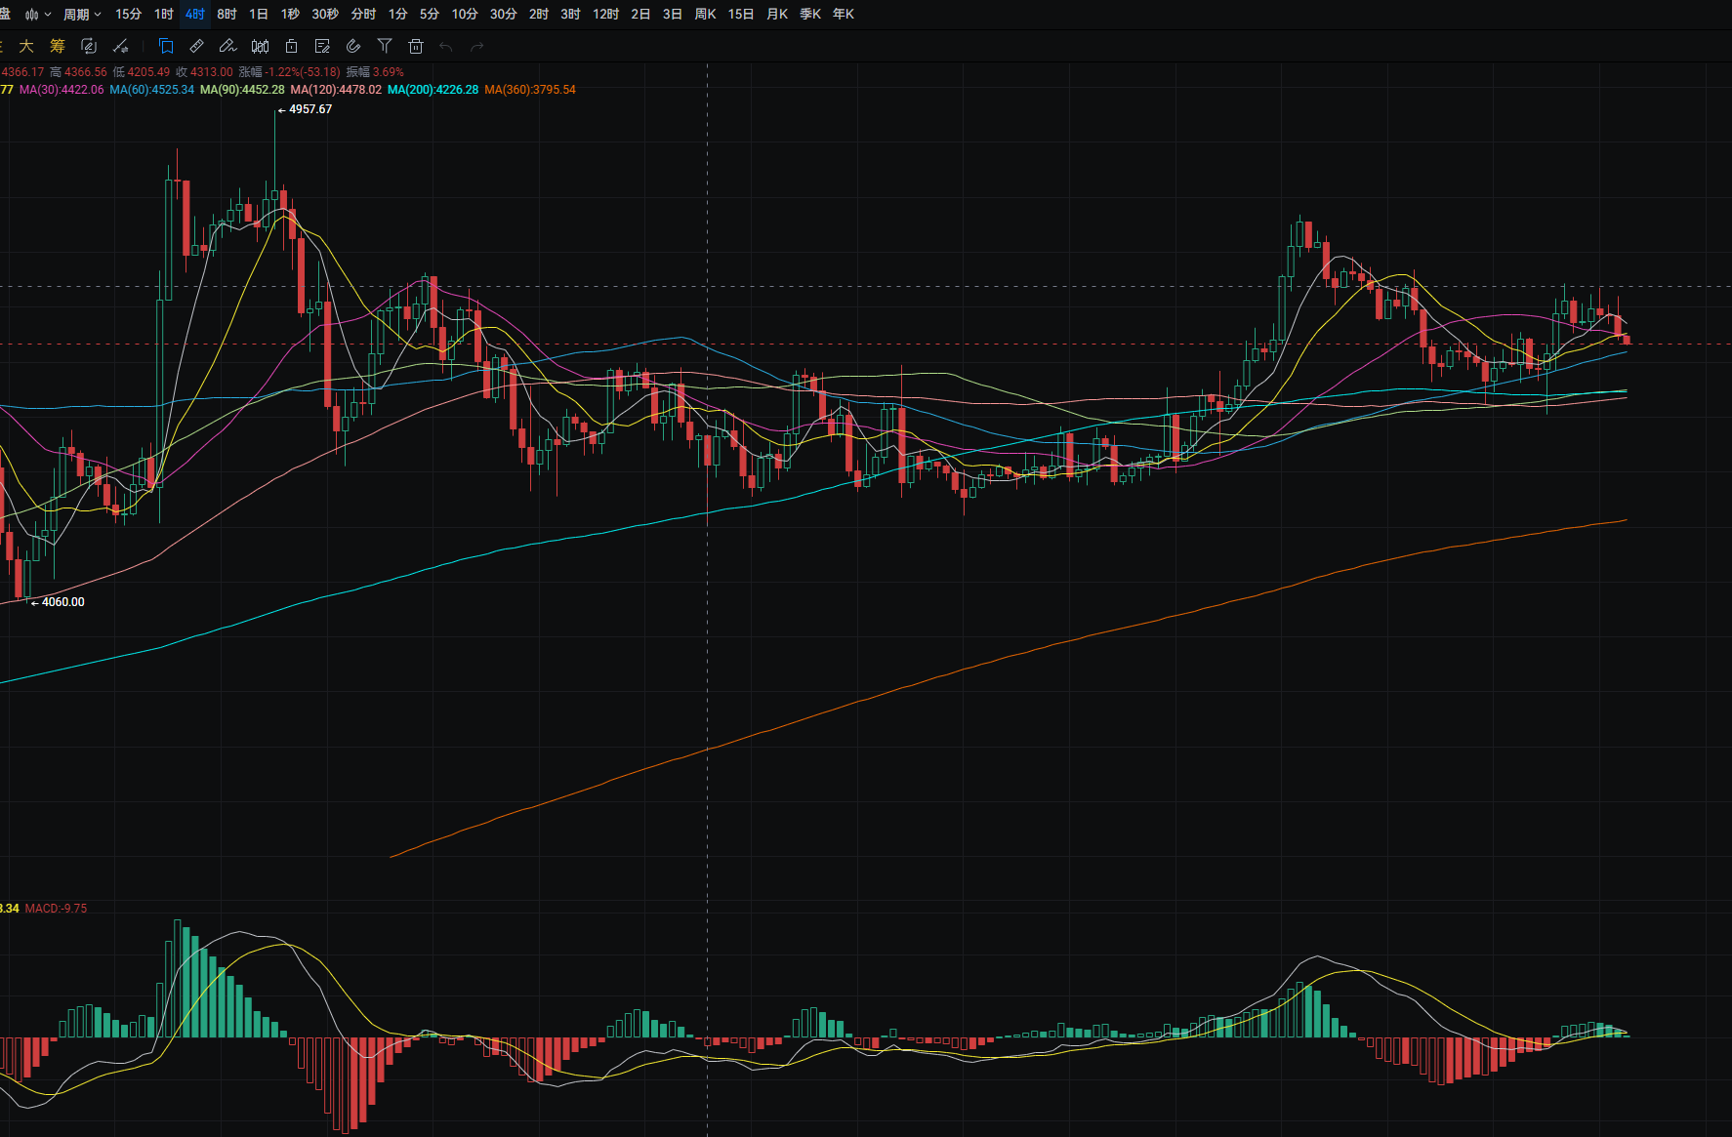Open the note edit icon
The image size is (1732, 1137).
tap(322, 46)
